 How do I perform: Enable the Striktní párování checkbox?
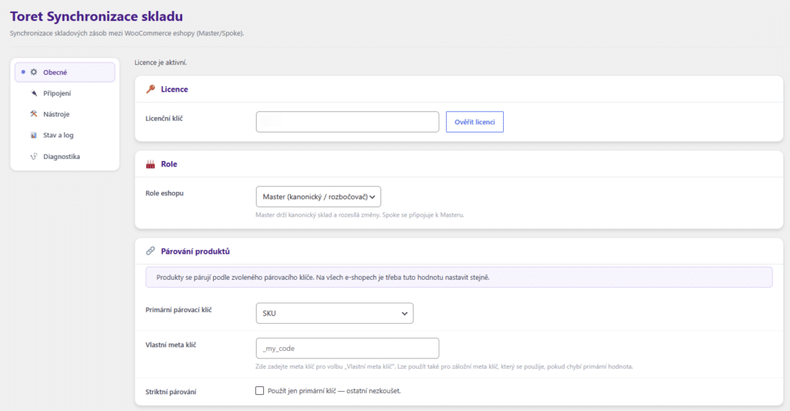click(259, 391)
